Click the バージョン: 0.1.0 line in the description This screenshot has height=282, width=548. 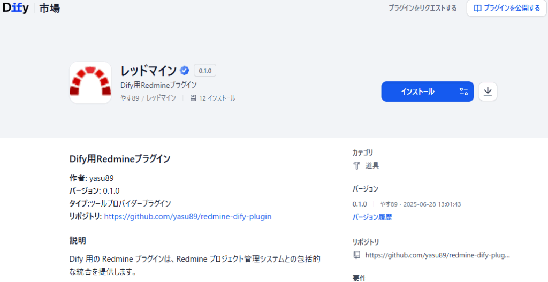tap(94, 191)
